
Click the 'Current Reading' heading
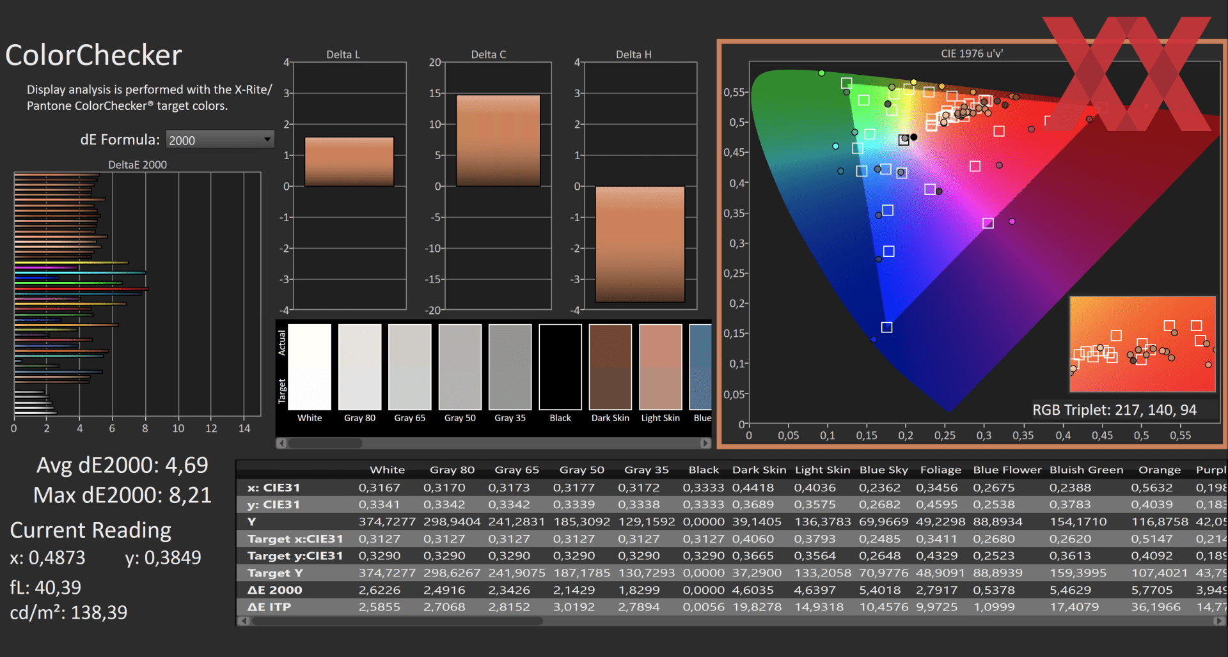coord(91,530)
